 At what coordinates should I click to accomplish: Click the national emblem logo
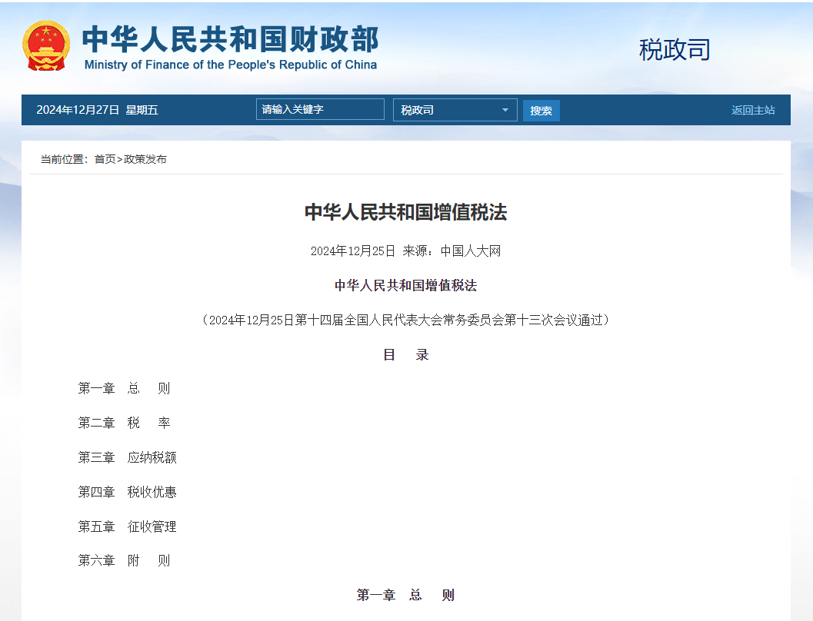[46, 45]
